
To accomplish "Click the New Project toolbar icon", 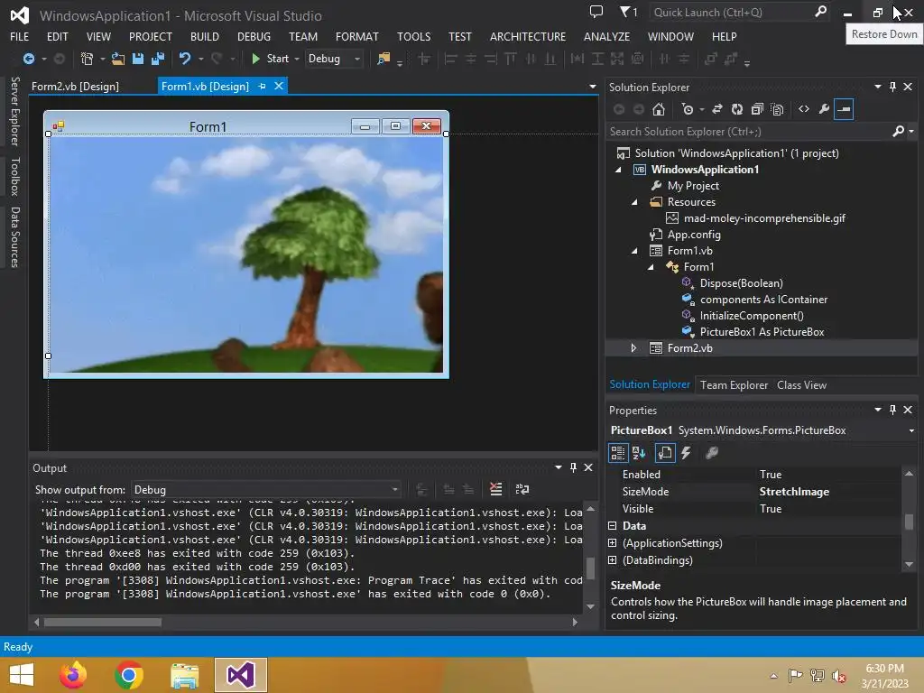I will 87,59.
